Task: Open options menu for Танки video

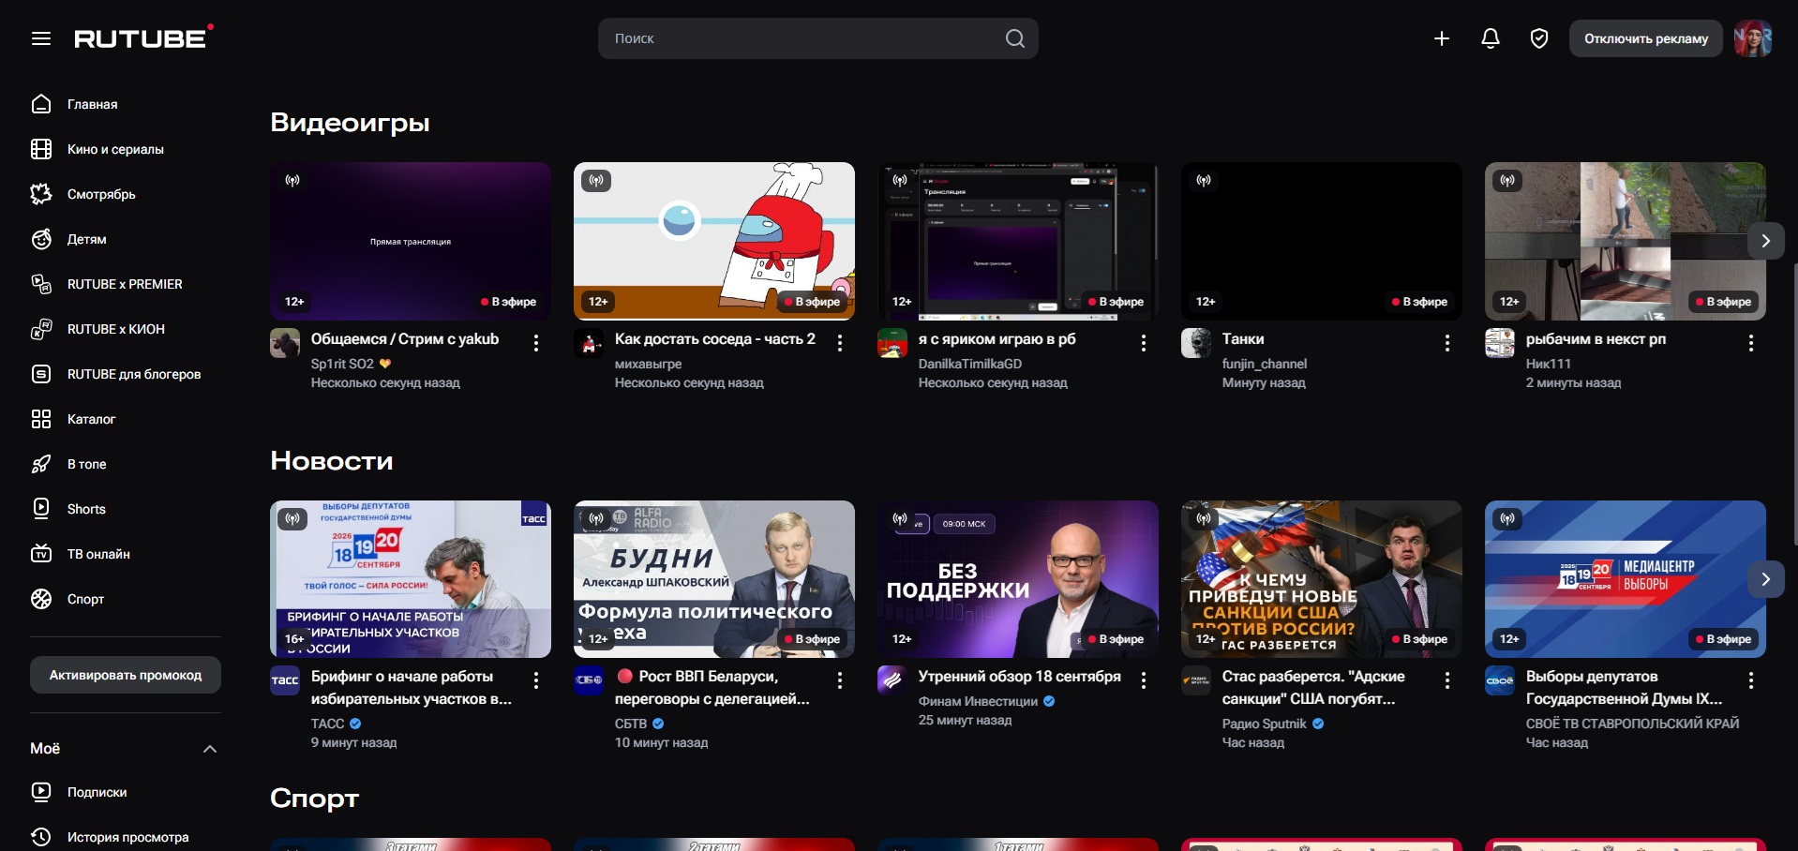Action: 1447,343
